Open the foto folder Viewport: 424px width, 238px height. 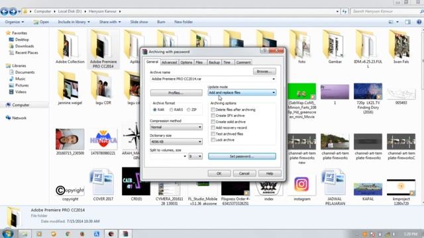pyautogui.click(x=302, y=47)
